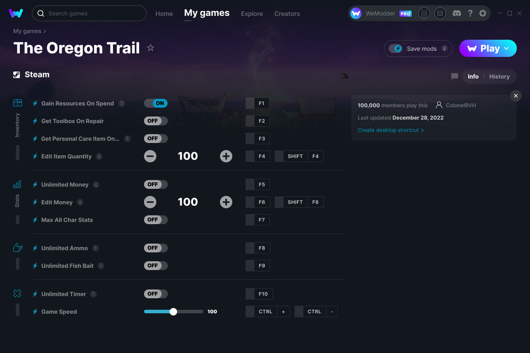Click the Edit Money value 100

[x=188, y=202]
